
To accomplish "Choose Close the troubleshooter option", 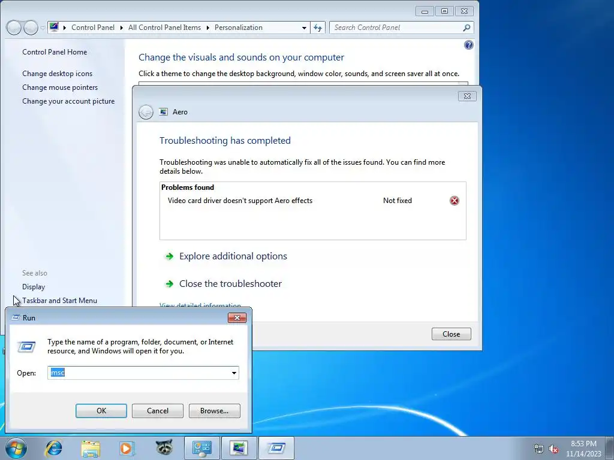I will [230, 283].
